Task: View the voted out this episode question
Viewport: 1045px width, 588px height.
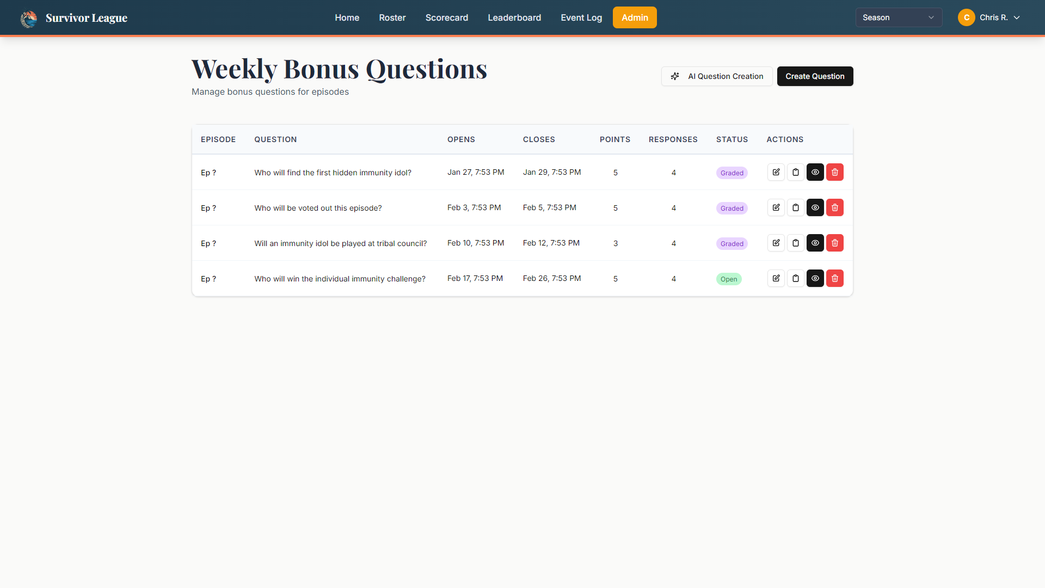Action: pos(815,207)
